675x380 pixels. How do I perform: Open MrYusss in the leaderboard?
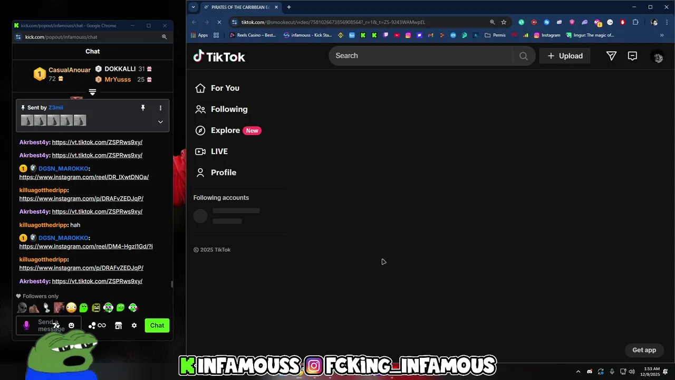coord(118,80)
